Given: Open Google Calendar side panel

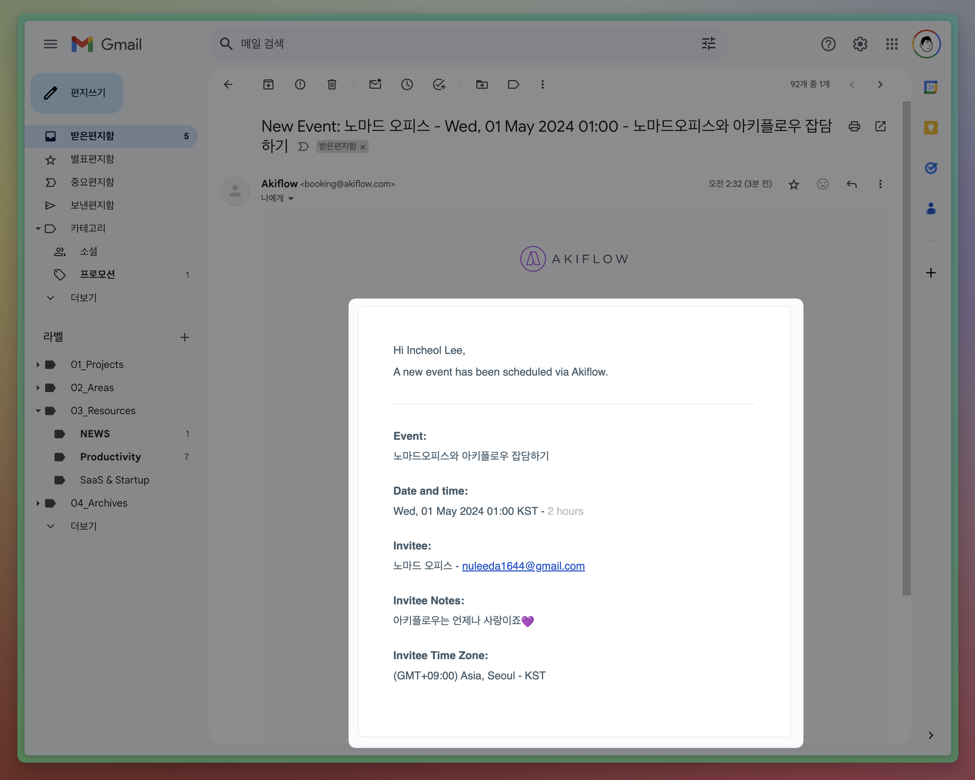Looking at the screenshot, I should click(x=930, y=87).
